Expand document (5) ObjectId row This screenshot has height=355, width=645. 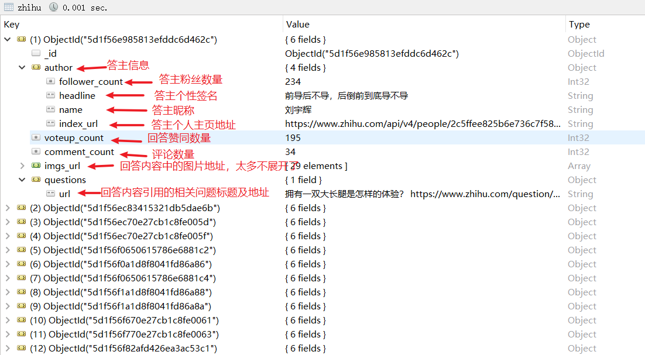tap(8, 250)
